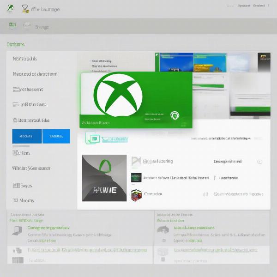277x277 pixels.
Task: Open the green heading link in the bottom-left panel
Action: (48, 228)
